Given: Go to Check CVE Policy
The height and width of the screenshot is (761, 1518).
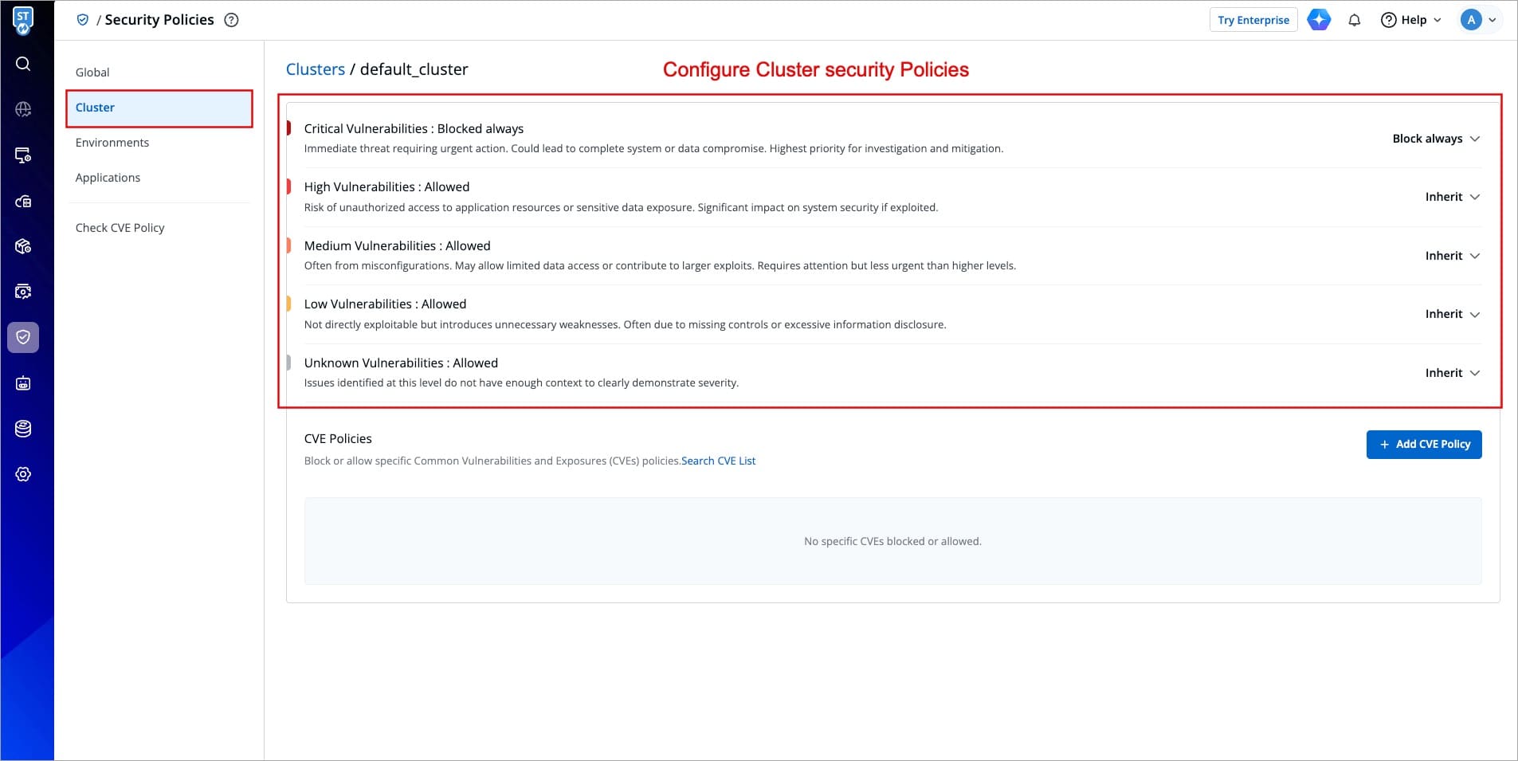Looking at the screenshot, I should pyautogui.click(x=120, y=228).
